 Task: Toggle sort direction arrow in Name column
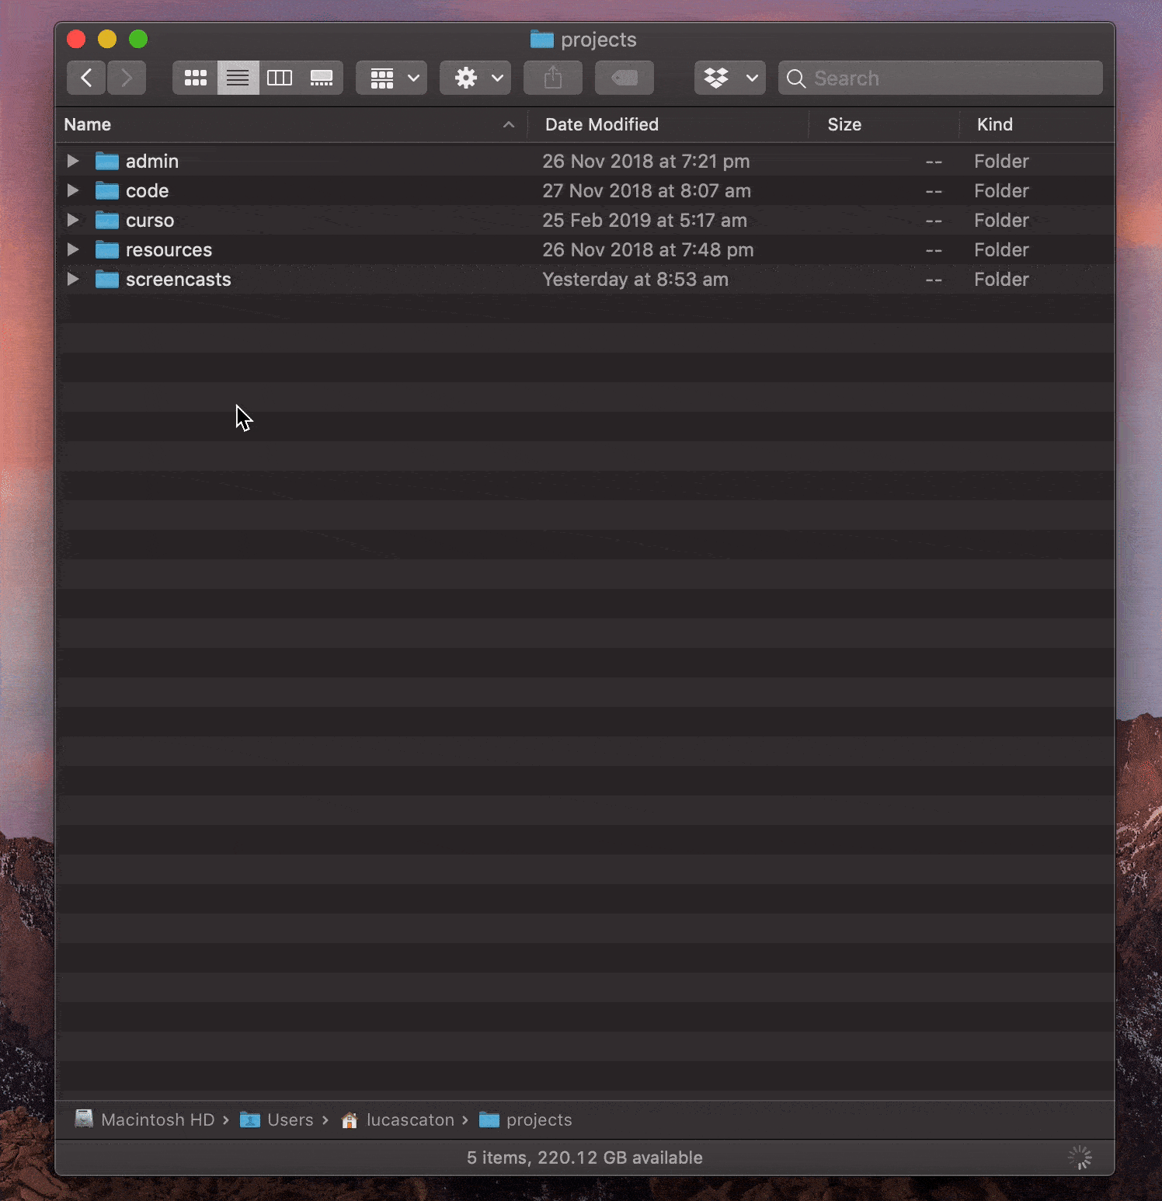point(509,124)
